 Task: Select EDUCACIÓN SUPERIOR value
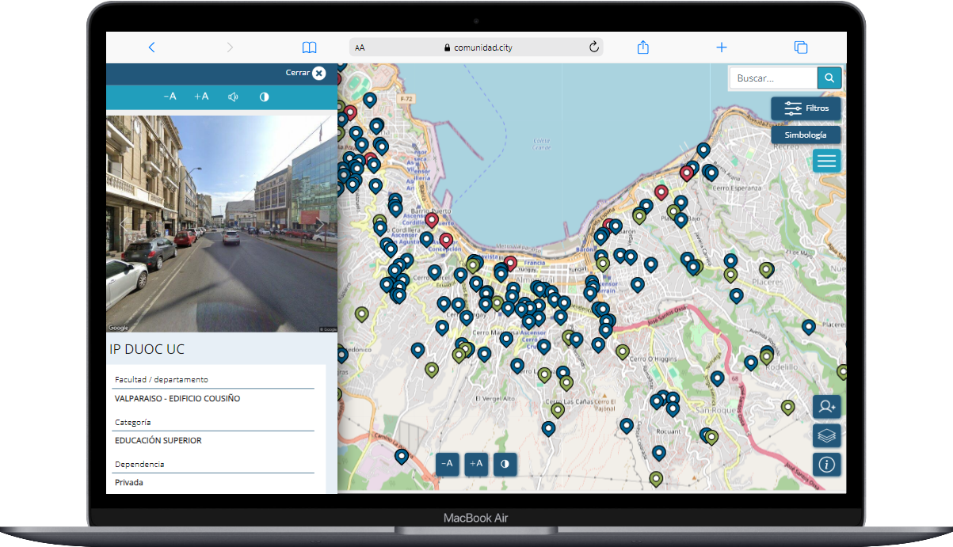coord(158,440)
